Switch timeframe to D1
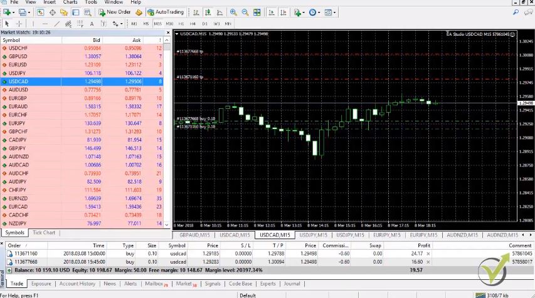Screen dimensions: 535x298 (x=204, y=24)
